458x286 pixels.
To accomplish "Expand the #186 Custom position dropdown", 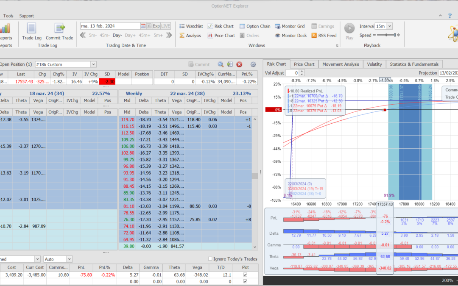I will (93, 64).
